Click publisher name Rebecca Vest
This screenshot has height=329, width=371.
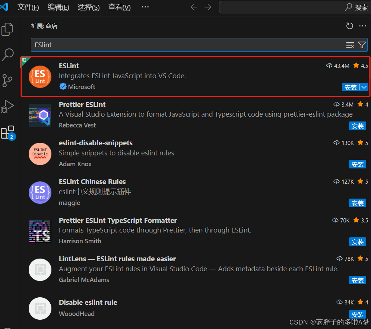77,125
